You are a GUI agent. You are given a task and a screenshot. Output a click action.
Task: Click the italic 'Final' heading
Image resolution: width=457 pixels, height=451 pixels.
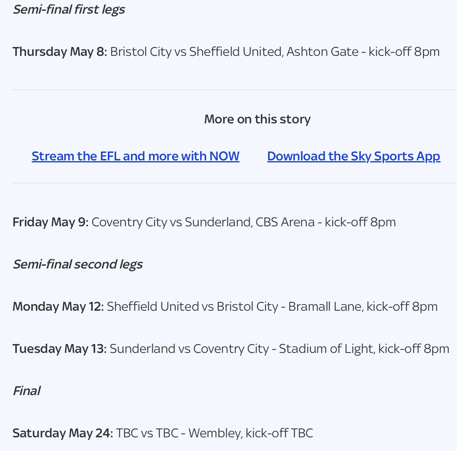[x=27, y=391]
